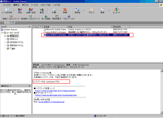
Task: Click the 転送 (Forward) toolbar icon
Action: [42, 11]
